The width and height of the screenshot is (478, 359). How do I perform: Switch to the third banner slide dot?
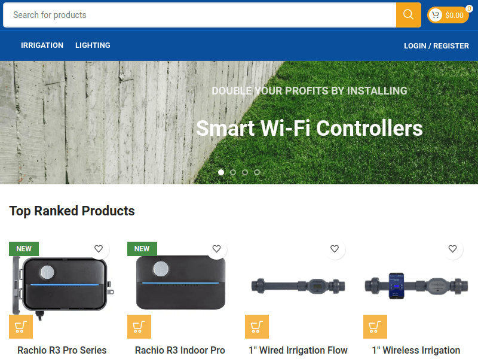[245, 172]
